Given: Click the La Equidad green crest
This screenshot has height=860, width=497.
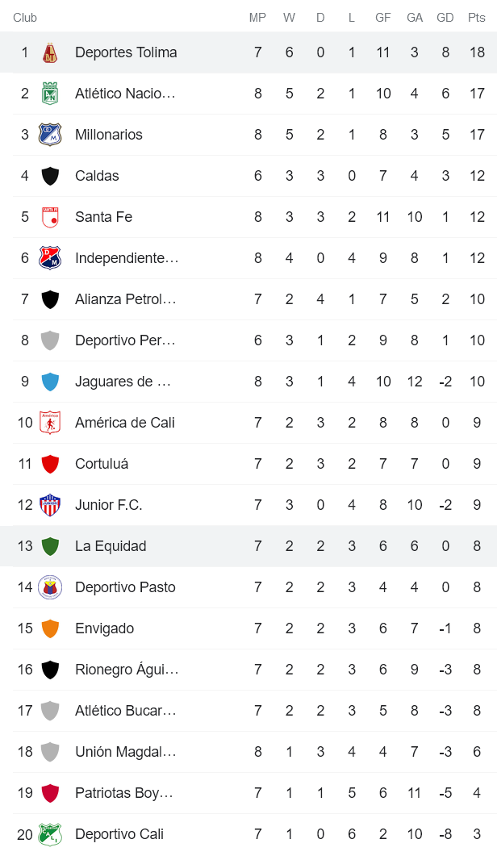Looking at the screenshot, I should click(49, 545).
